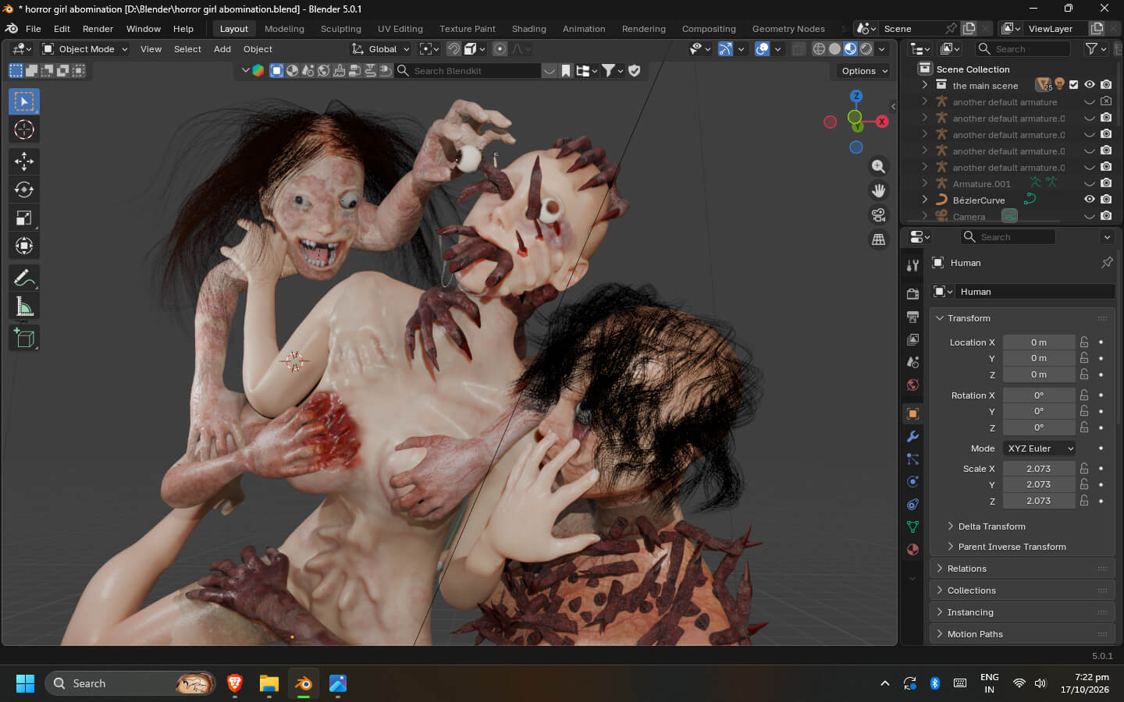Open the Options dropdown in the viewport

(864, 71)
